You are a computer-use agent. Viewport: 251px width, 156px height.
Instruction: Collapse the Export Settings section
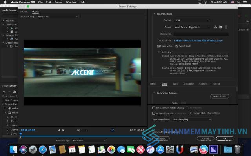154,14
